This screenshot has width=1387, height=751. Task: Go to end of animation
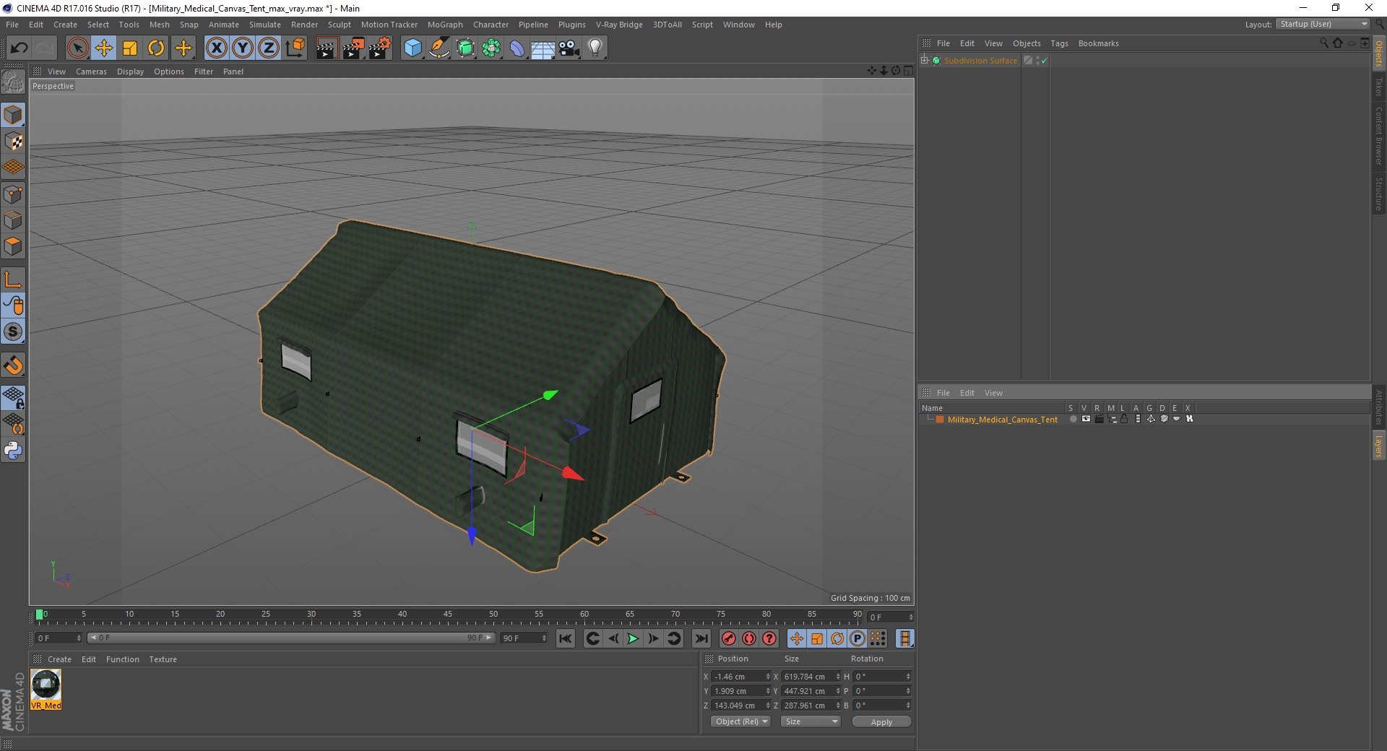click(701, 638)
